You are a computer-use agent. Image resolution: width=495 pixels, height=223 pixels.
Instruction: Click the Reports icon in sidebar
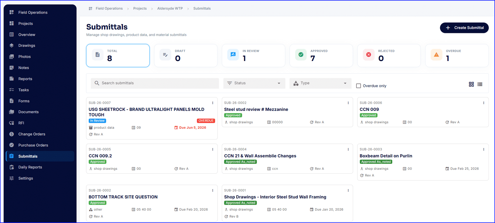[x=12, y=79]
